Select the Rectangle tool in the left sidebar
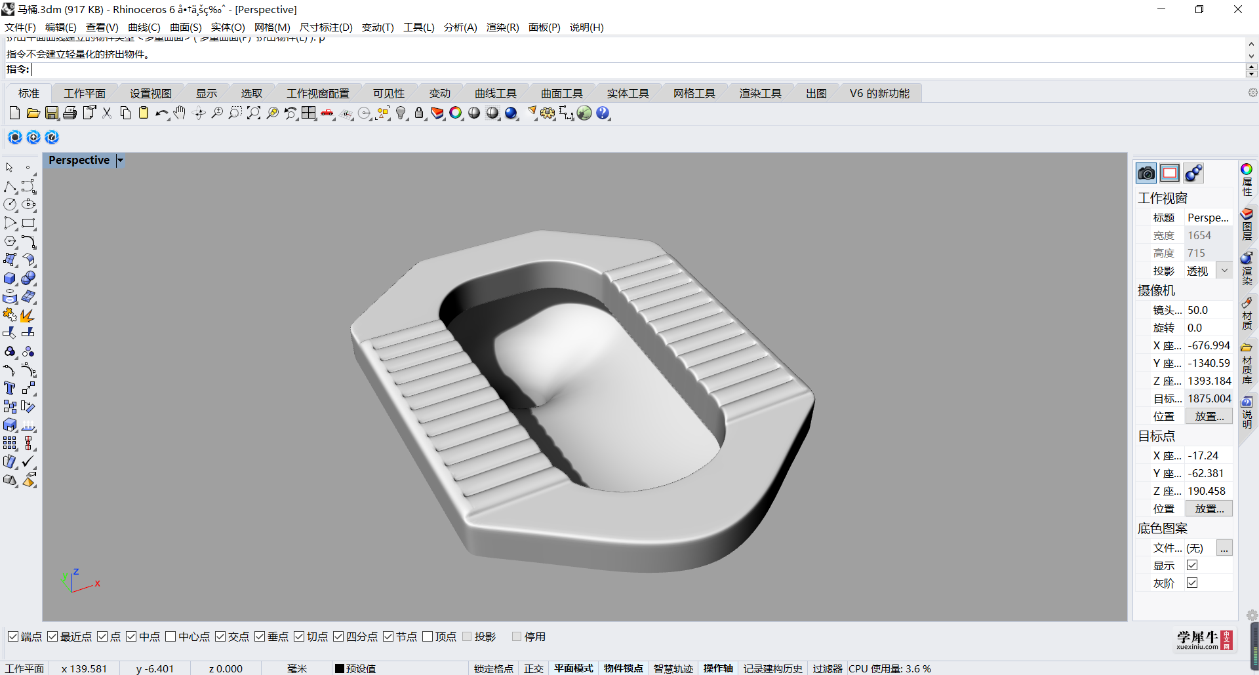Viewport: 1259px width, 675px height. (x=28, y=223)
